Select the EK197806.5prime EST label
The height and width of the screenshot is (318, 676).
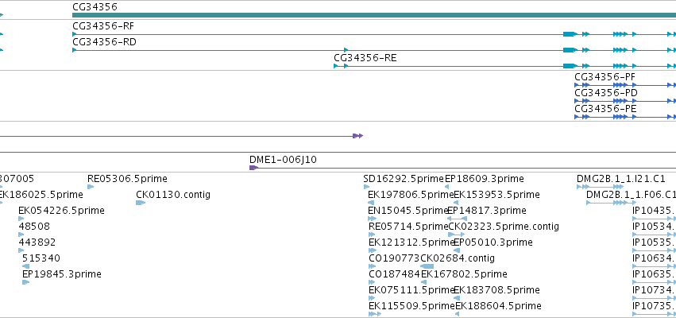click(411, 195)
